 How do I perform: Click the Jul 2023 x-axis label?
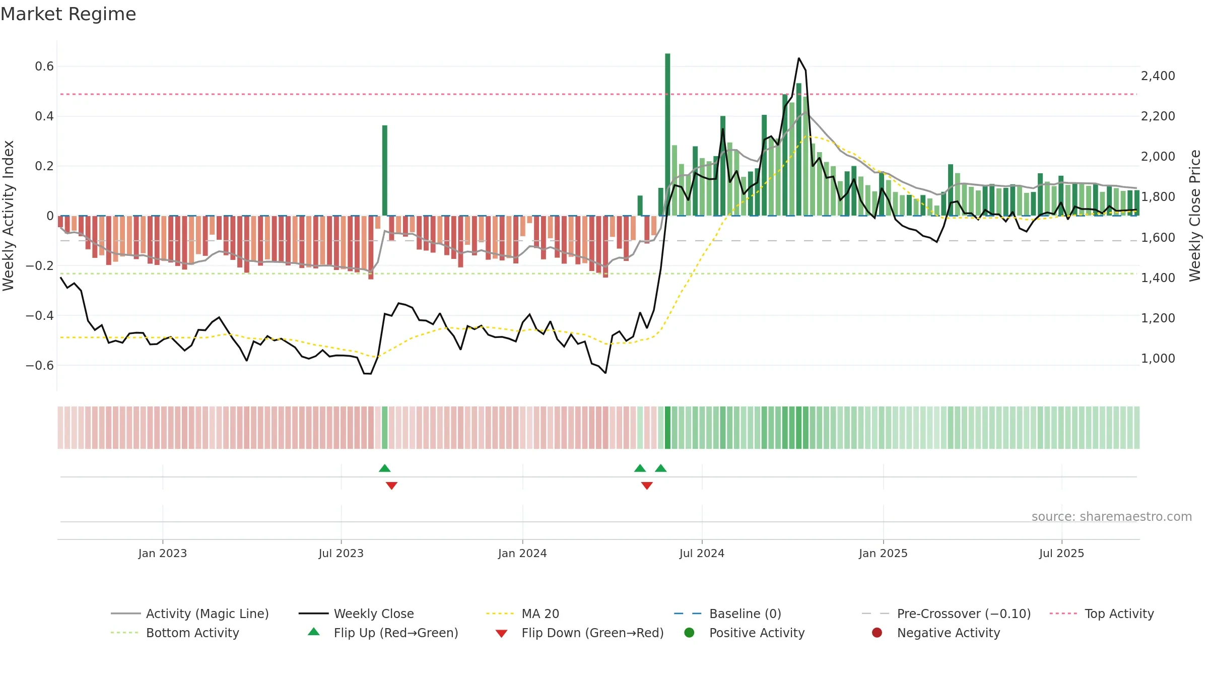coord(341,553)
